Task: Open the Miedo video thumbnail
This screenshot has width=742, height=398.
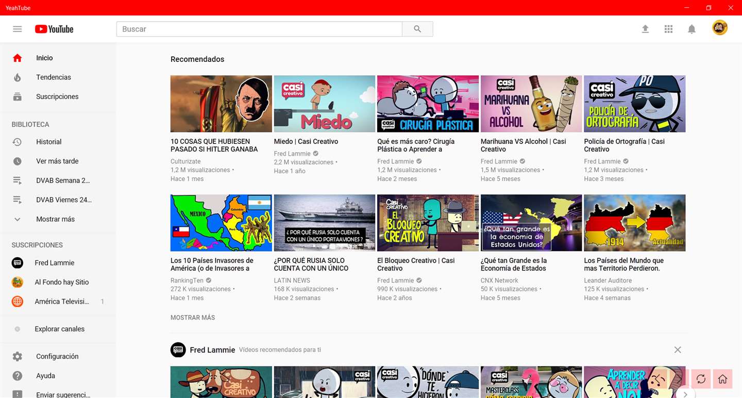Action: point(325,104)
